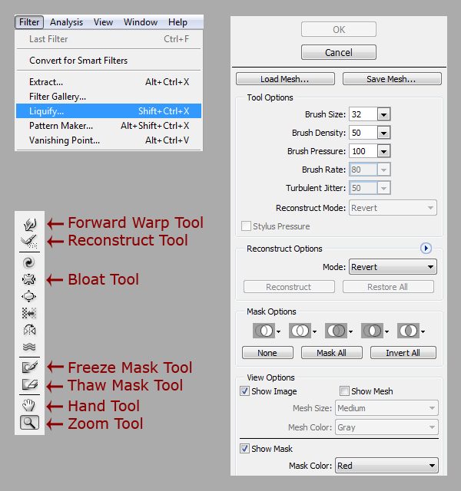Click the Reconstruct button

(289, 287)
